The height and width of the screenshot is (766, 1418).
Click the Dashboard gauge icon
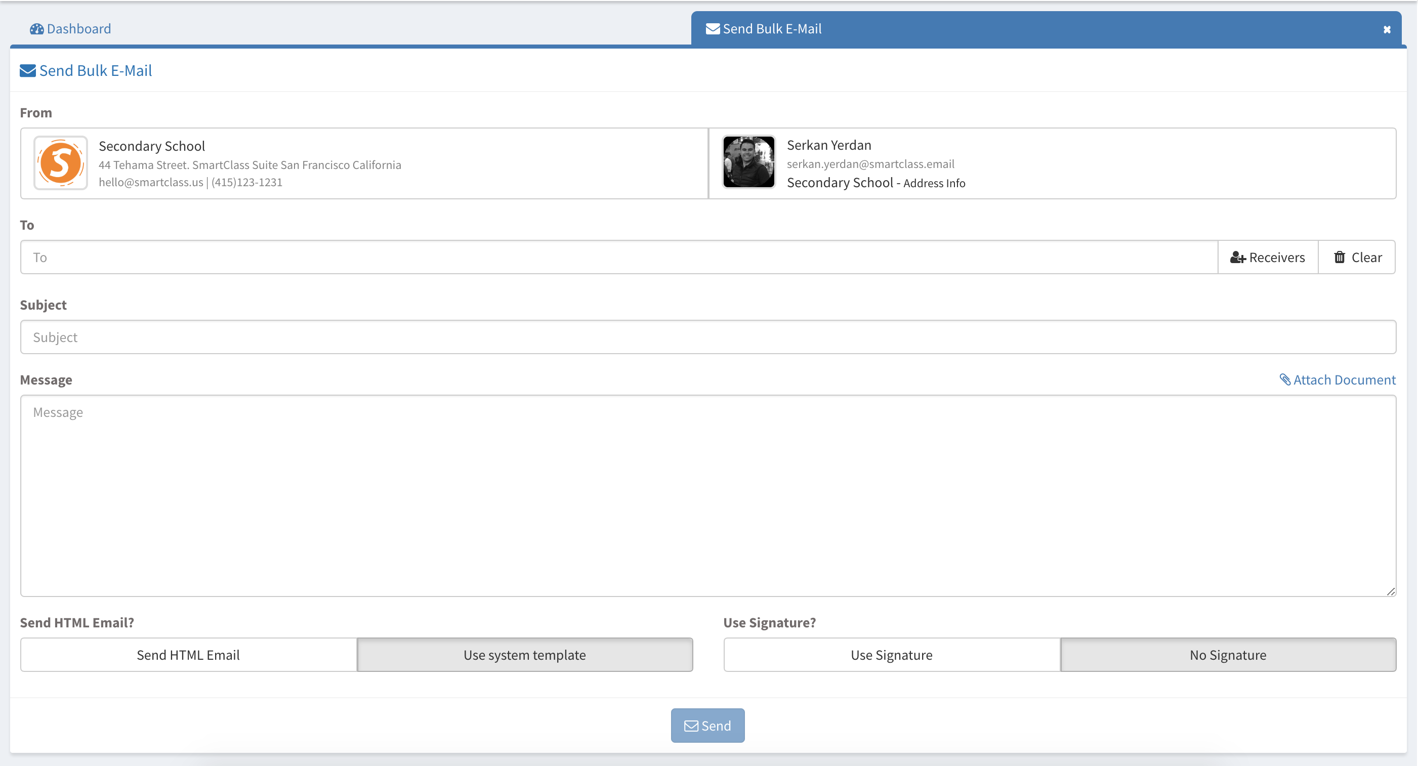(36, 29)
